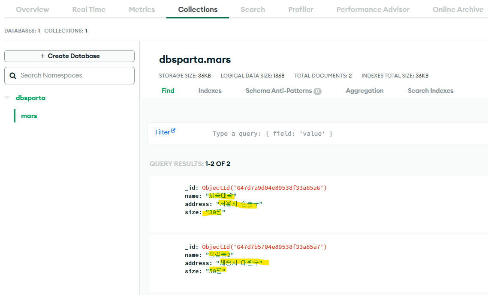Click the magnifier icon in namespace search
Screen dimensions: 488x295
point(13,75)
